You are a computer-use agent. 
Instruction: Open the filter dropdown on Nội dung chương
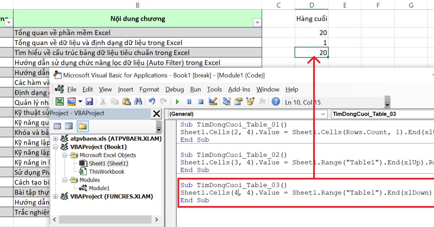pos(258,23)
